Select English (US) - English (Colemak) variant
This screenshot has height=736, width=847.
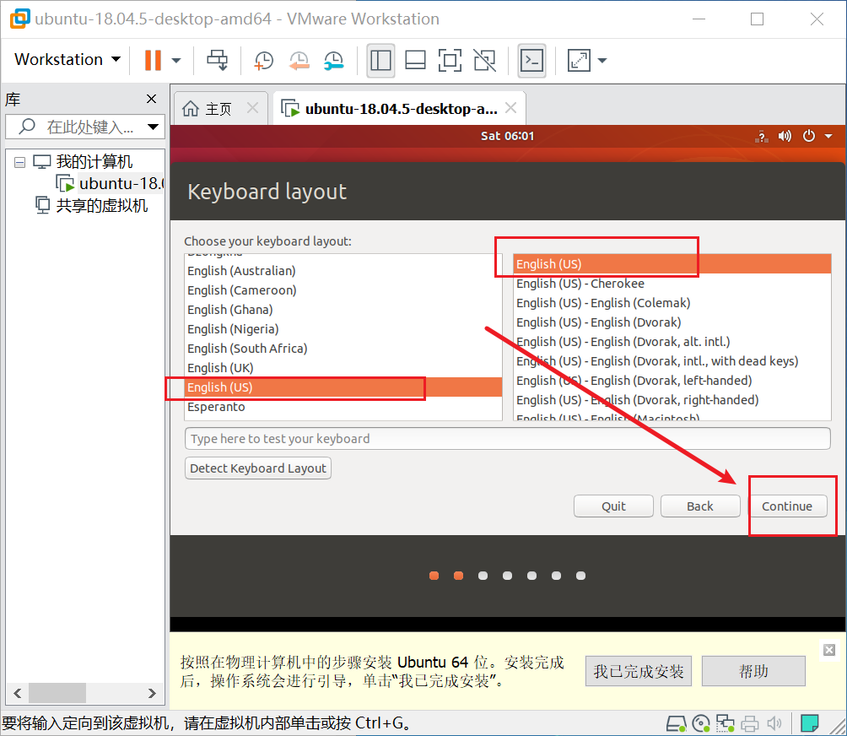[x=672, y=303]
